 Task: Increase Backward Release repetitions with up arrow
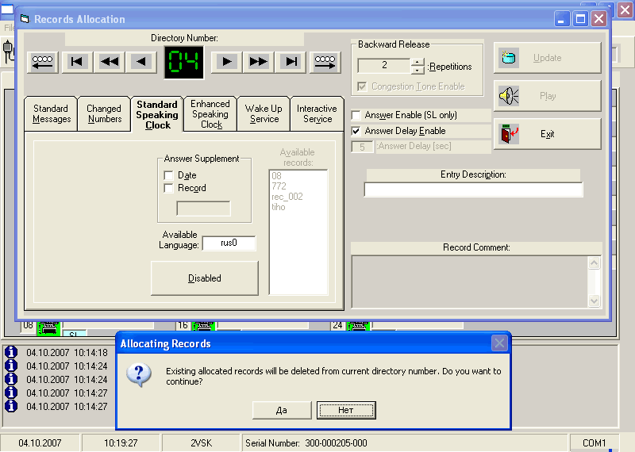click(x=418, y=62)
